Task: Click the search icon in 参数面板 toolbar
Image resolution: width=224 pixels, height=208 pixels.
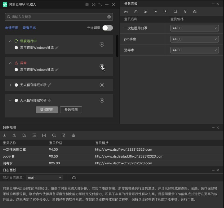Action: [x=175, y=11]
